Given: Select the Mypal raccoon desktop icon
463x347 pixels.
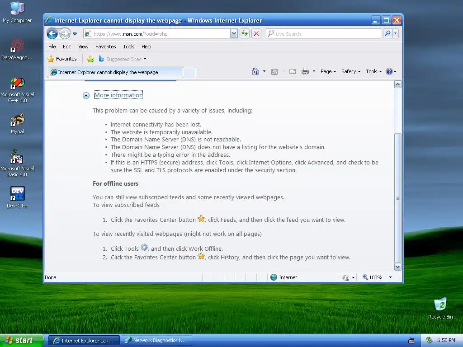Looking at the screenshot, I should click(x=17, y=124).
